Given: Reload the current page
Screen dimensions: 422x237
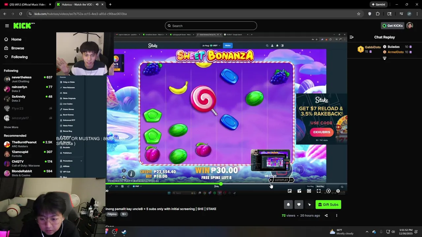Looking at the screenshot, I should tap(20, 14).
